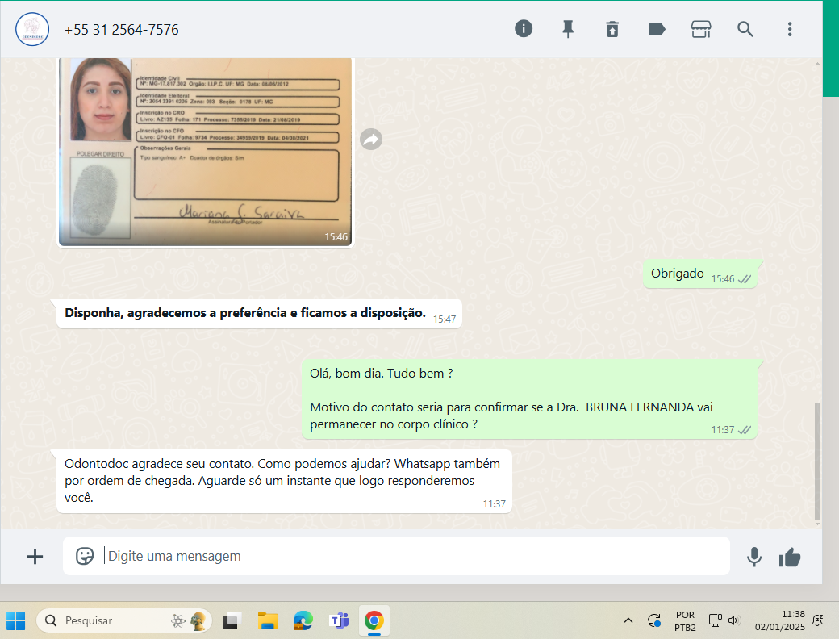Viewport: 839px width, 639px height.
Task: Forward the ID card image
Action: point(371,140)
